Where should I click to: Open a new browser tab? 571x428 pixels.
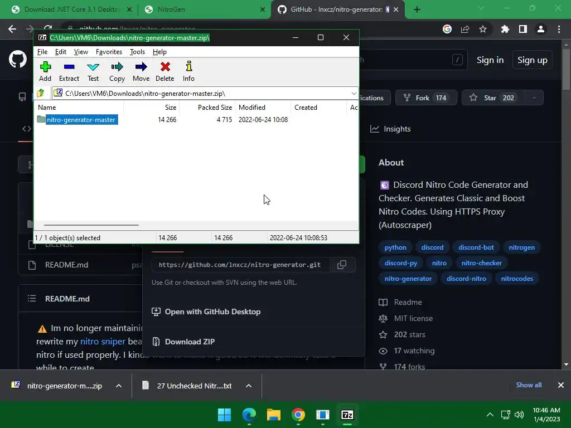(x=417, y=9)
